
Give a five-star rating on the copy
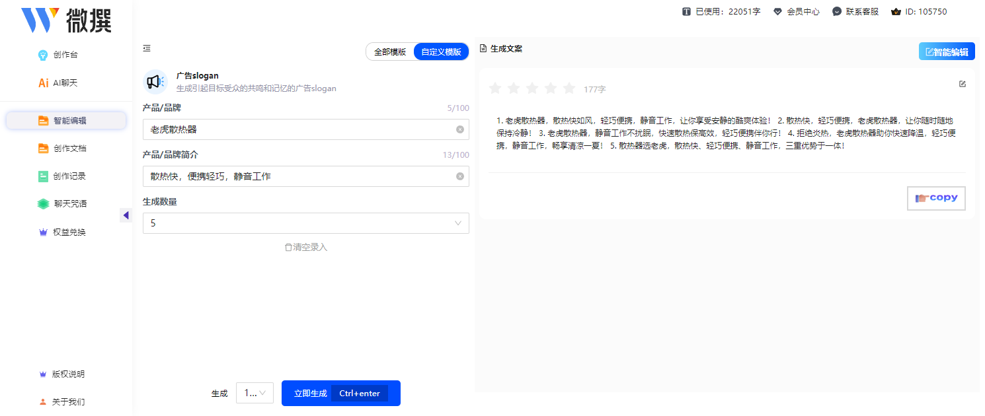point(569,87)
